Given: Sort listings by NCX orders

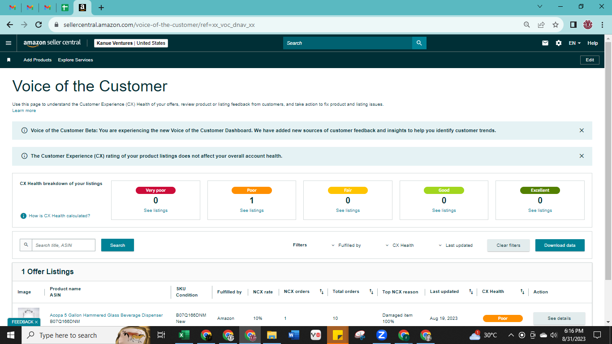Looking at the screenshot, I should point(321,292).
